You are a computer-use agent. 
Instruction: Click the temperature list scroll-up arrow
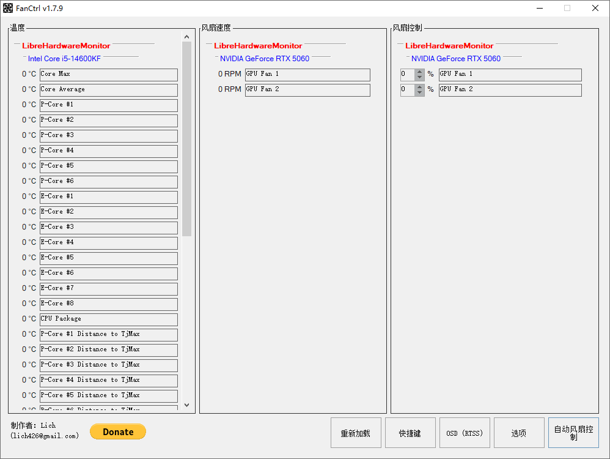coord(186,37)
